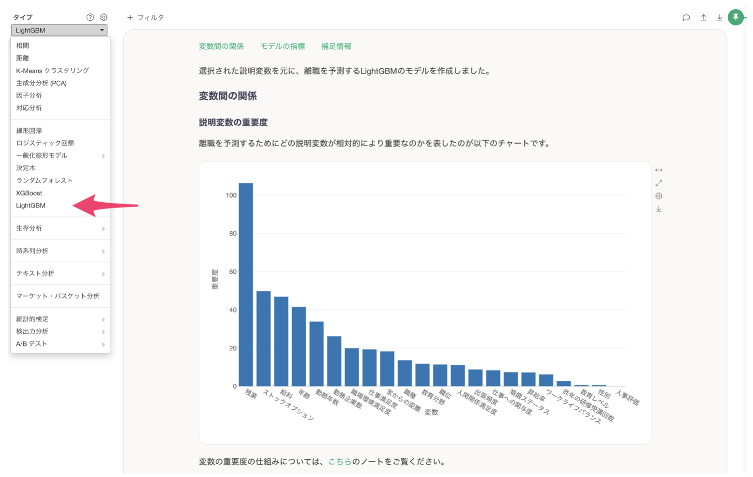Click the help question mark icon
Viewport: 753px width, 477px height.
pyautogui.click(x=90, y=17)
